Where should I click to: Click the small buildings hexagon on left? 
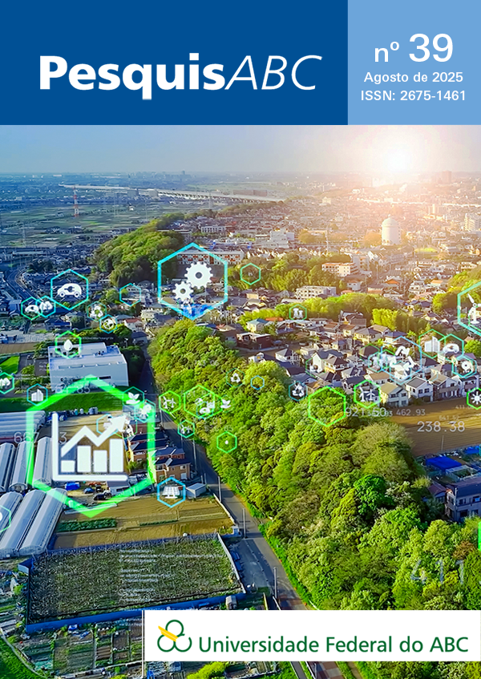point(37,394)
